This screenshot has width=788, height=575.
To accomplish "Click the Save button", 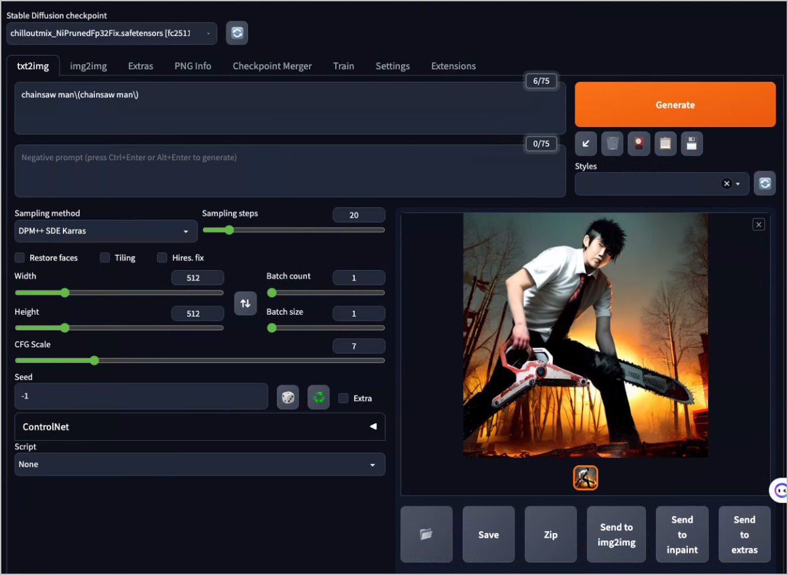I will coord(489,534).
